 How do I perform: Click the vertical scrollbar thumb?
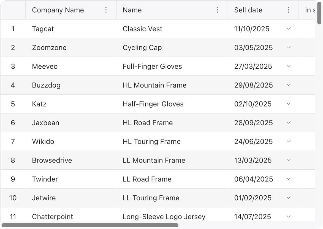click(x=319, y=13)
